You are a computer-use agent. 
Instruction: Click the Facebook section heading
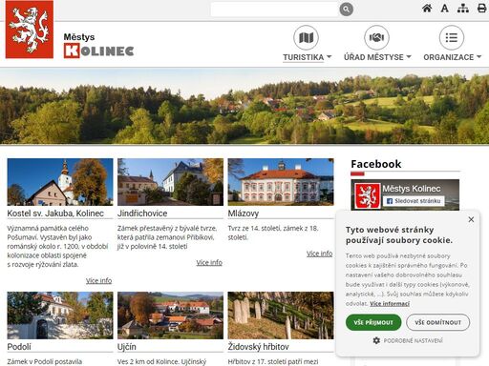(376, 164)
